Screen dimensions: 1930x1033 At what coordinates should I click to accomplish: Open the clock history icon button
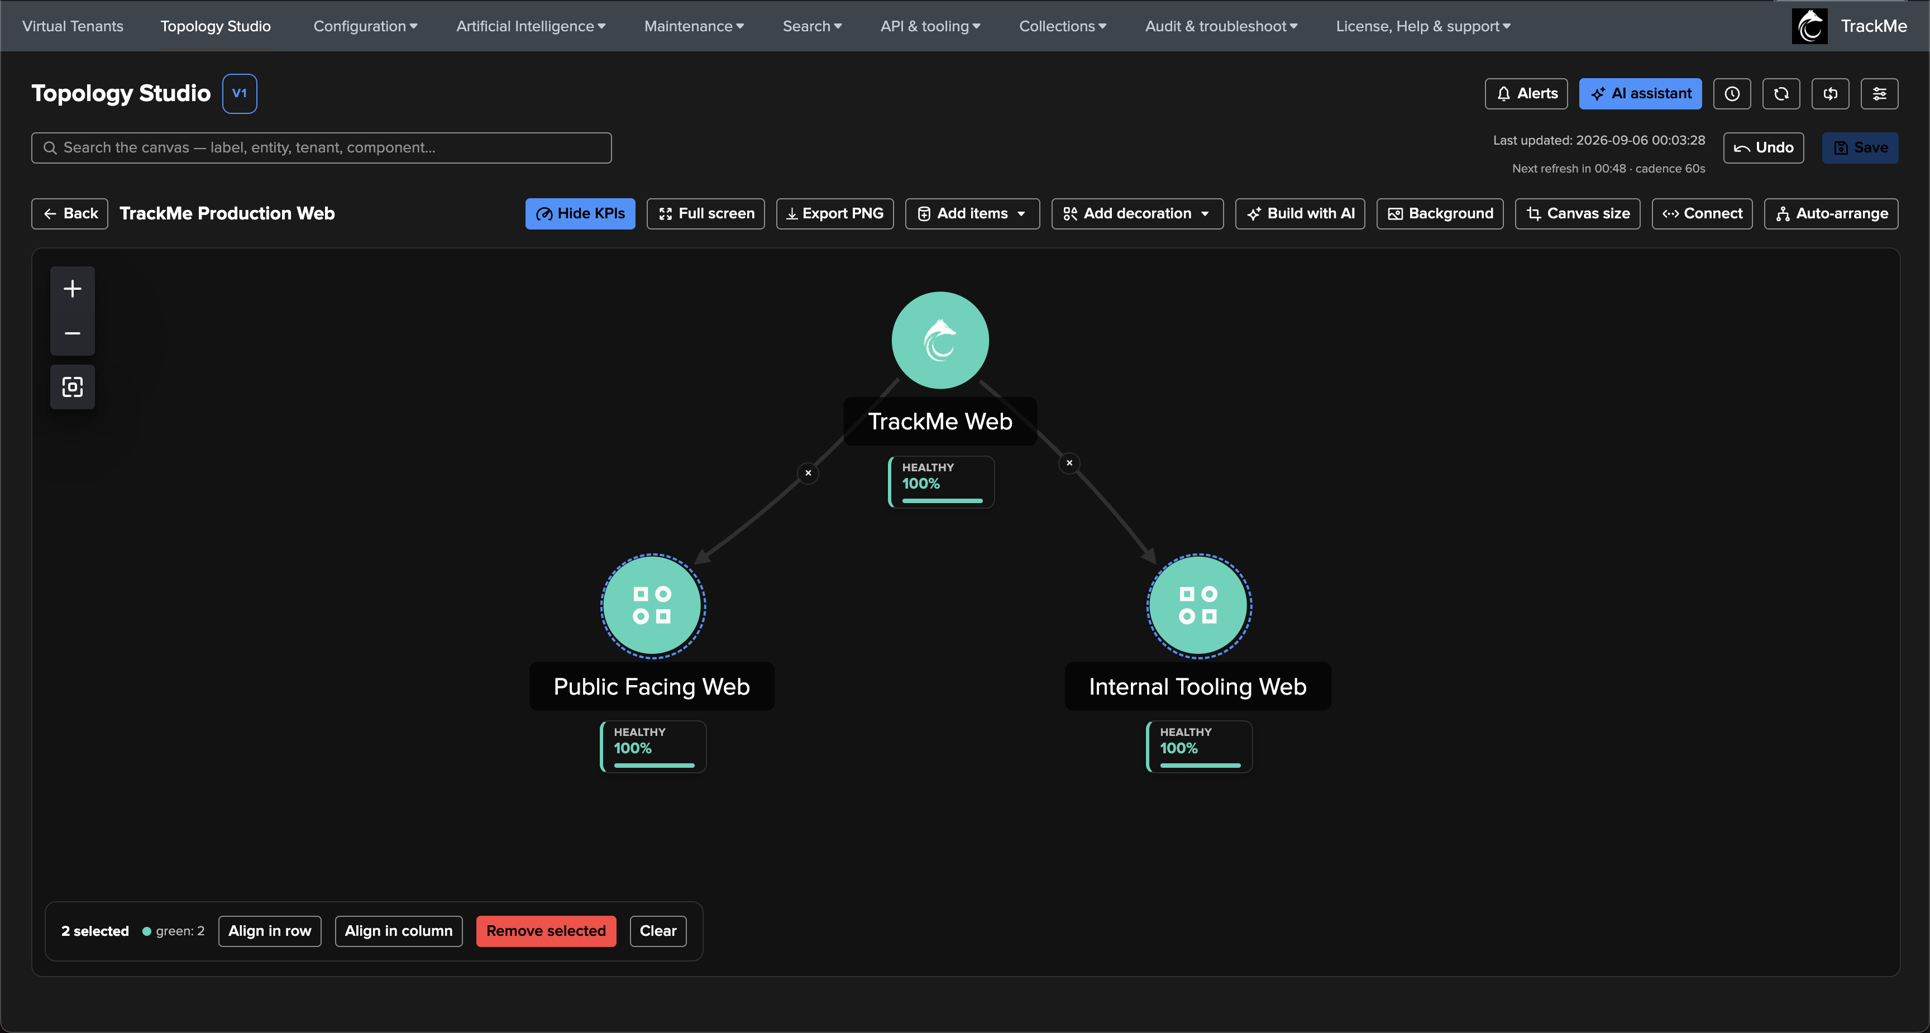(1731, 94)
